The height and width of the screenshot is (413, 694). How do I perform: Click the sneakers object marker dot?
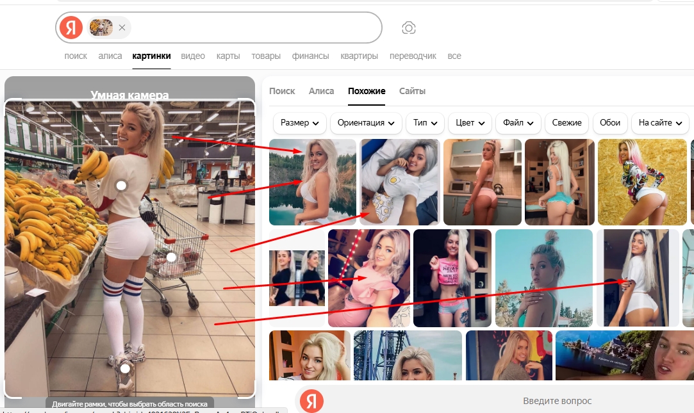[125, 368]
